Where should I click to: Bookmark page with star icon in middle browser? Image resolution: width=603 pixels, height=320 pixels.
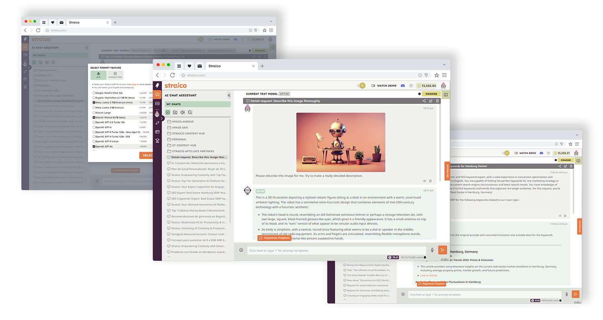pyautogui.click(x=437, y=75)
